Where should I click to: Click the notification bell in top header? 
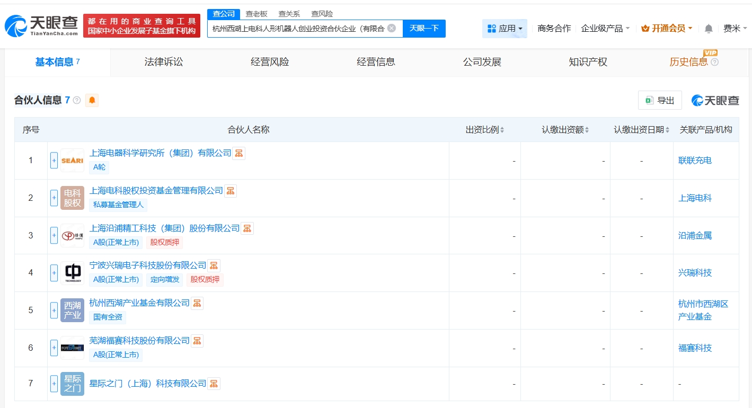click(x=709, y=29)
